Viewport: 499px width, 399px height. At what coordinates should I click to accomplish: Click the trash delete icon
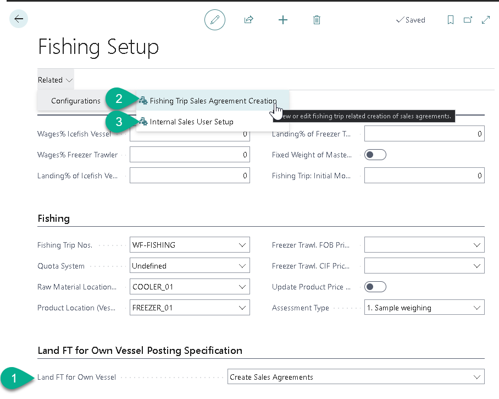pos(317,20)
